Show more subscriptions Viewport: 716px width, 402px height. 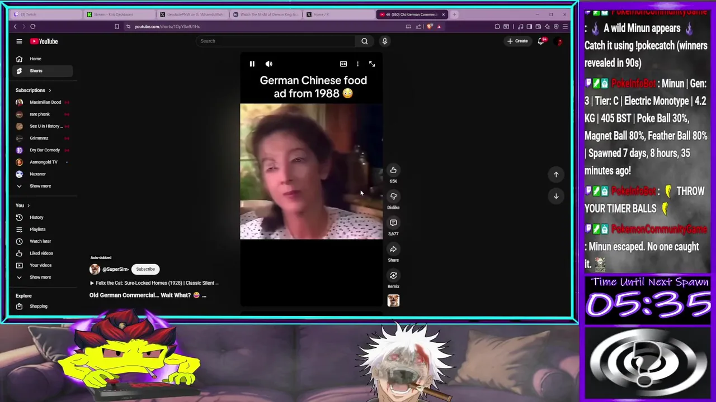coord(42,186)
